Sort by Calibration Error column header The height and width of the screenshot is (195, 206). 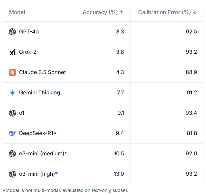[167, 12]
